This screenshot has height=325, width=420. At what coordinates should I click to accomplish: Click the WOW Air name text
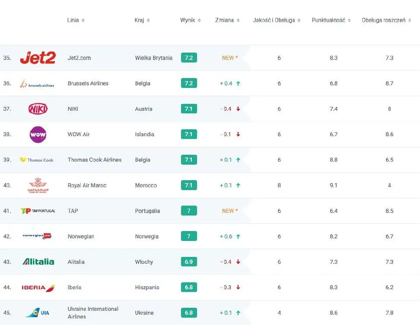(x=79, y=134)
